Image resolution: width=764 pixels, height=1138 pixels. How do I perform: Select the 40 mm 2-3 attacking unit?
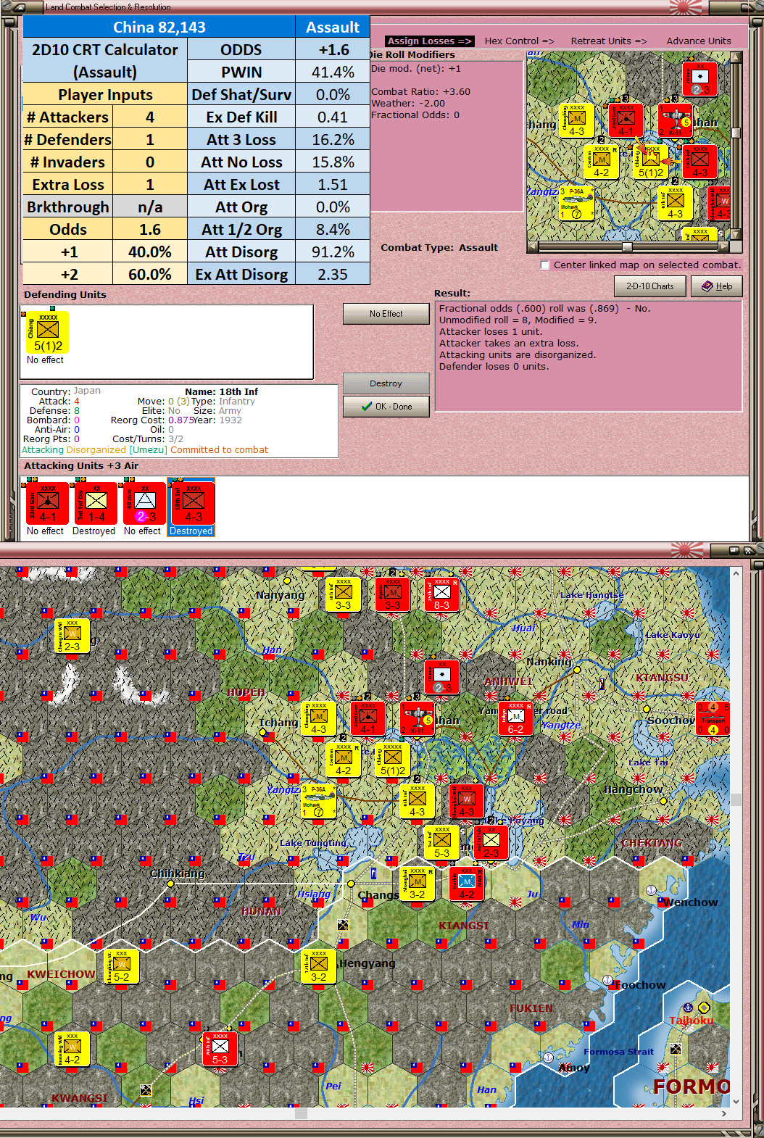pos(145,504)
